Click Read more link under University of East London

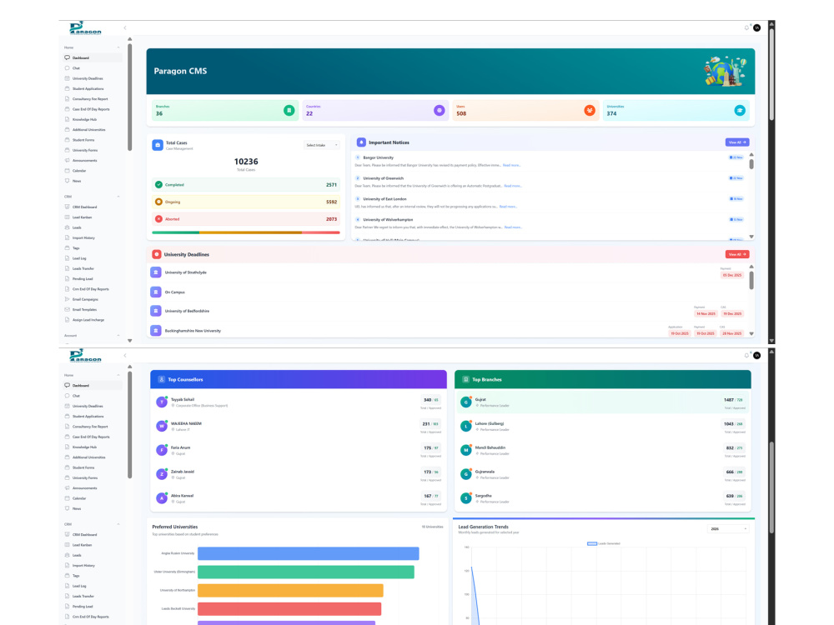(508, 207)
